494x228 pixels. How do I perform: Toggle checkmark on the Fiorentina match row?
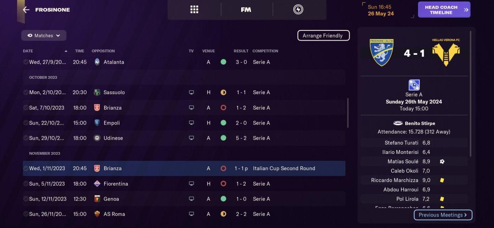click(x=25, y=184)
